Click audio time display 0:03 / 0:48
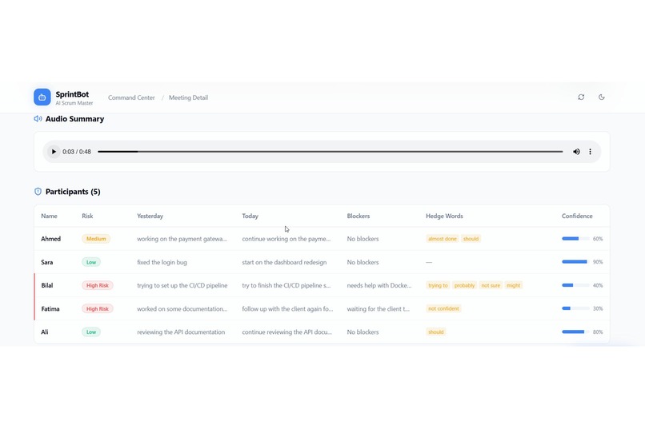The image size is (645, 429). 77,152
